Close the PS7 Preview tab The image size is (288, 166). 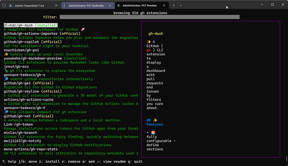click(x=164, y=5)
